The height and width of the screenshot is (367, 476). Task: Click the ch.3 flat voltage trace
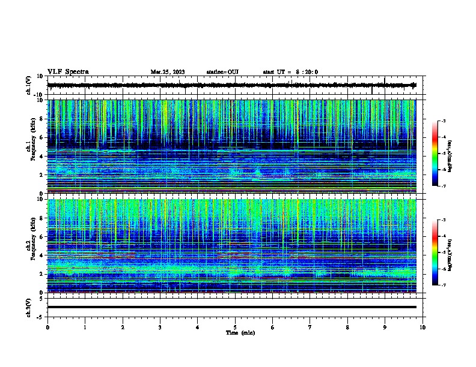click(x=231, y=307)
